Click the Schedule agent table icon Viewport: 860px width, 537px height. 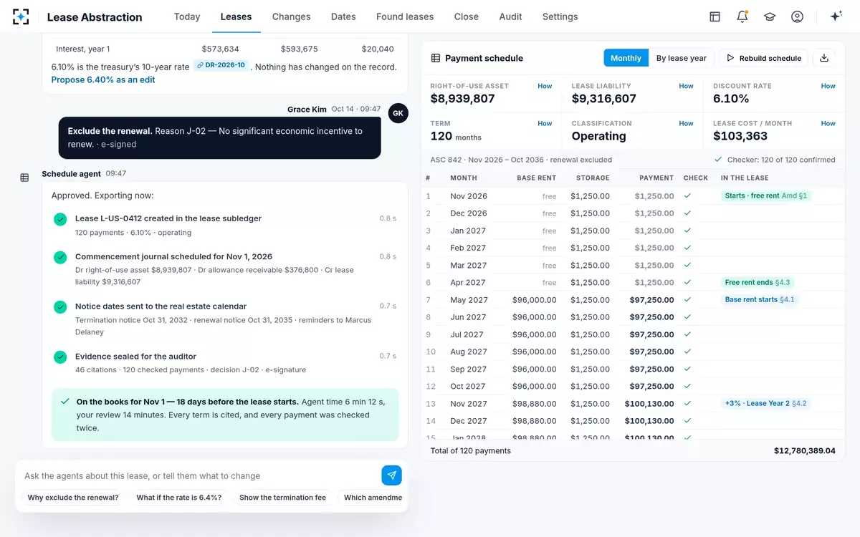coord(24,177)
